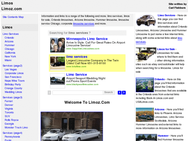Image resolution: width=188 pixels, height=141 pixels.
Task: Open the Virginia link
Action: pos(9,109)
